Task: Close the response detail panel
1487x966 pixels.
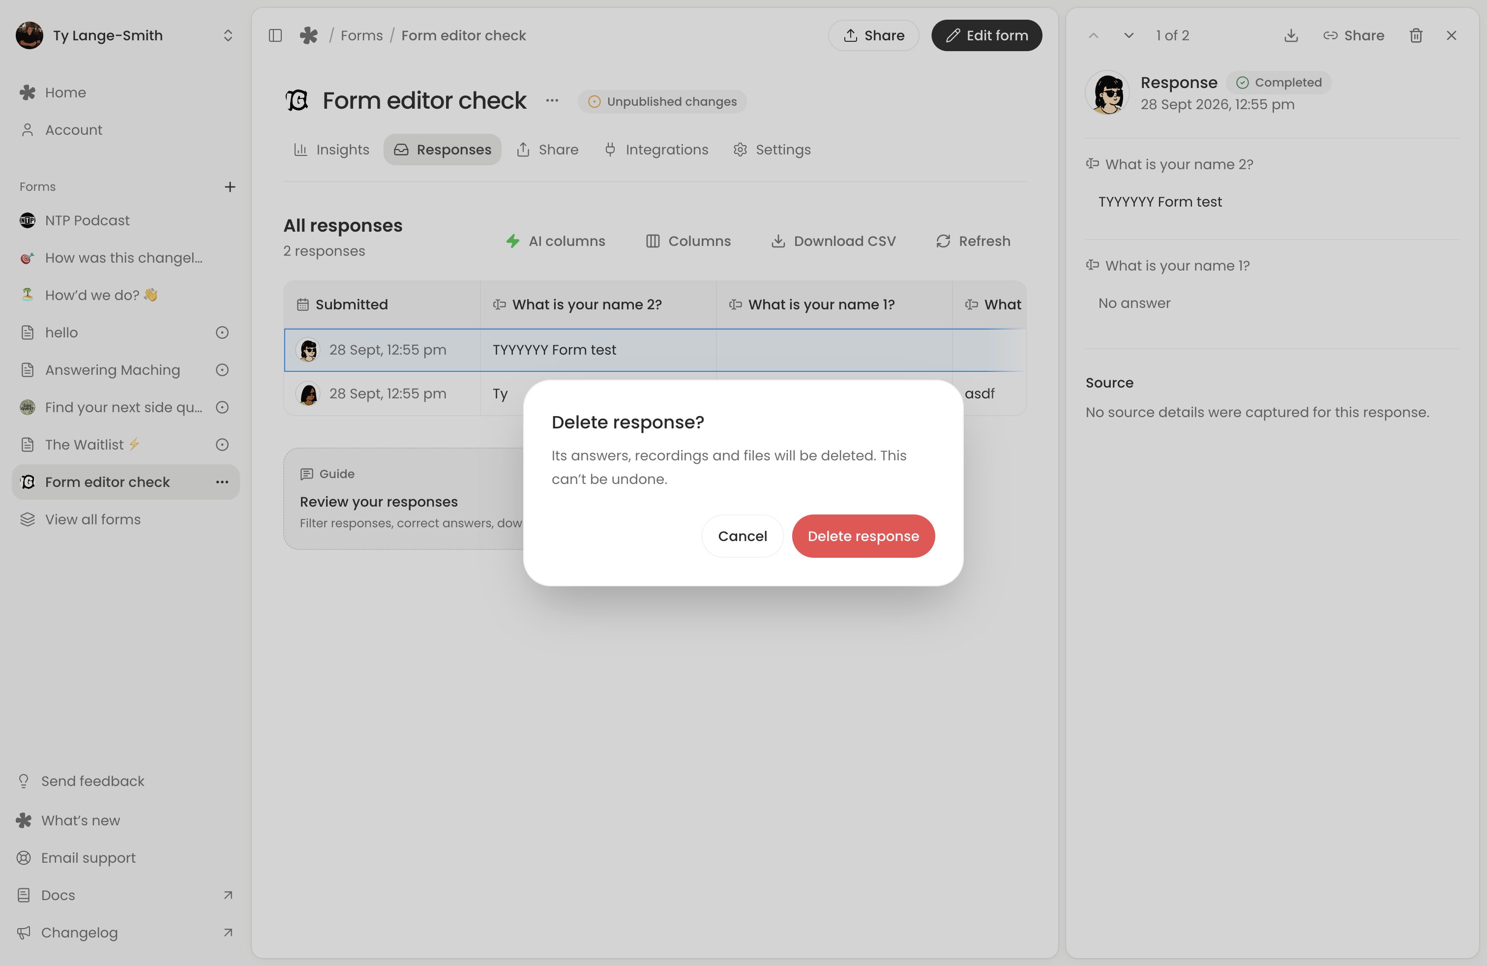Action: [1452, 35]
